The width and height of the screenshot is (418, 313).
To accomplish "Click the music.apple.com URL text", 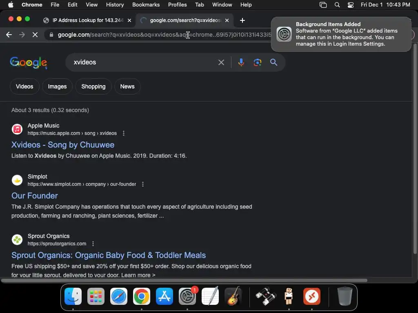I will tap(72, 133).
